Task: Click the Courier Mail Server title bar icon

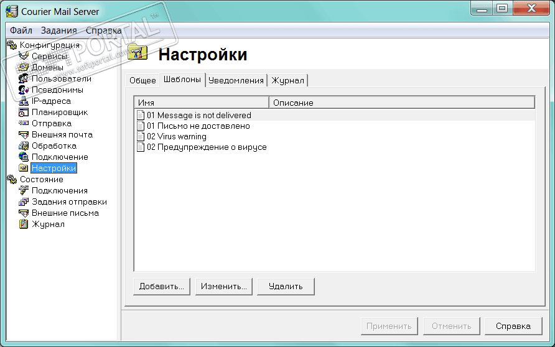Action: click(x=12, y=11)
